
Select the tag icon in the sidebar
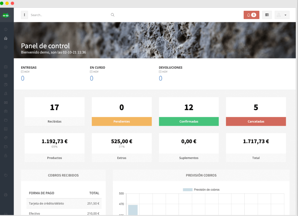pos(6,138)
